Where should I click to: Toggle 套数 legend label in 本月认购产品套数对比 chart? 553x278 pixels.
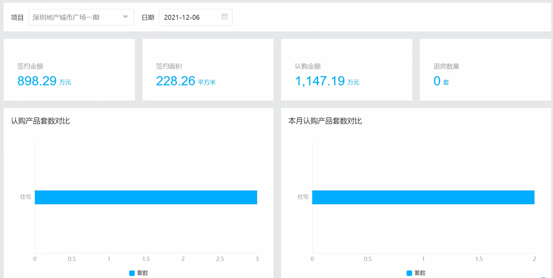420,273
